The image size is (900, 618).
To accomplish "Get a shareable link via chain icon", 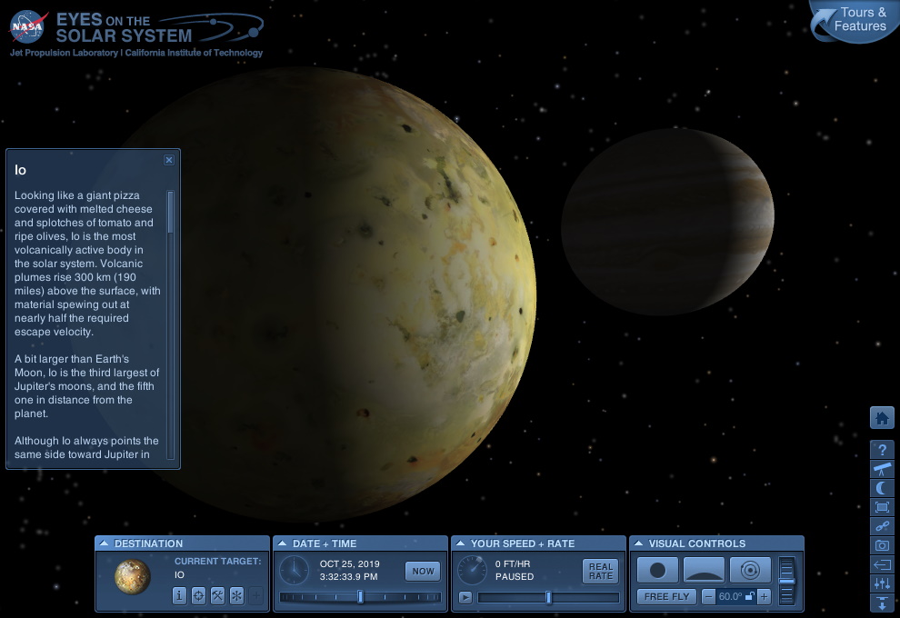I will (x=882, y=526).
